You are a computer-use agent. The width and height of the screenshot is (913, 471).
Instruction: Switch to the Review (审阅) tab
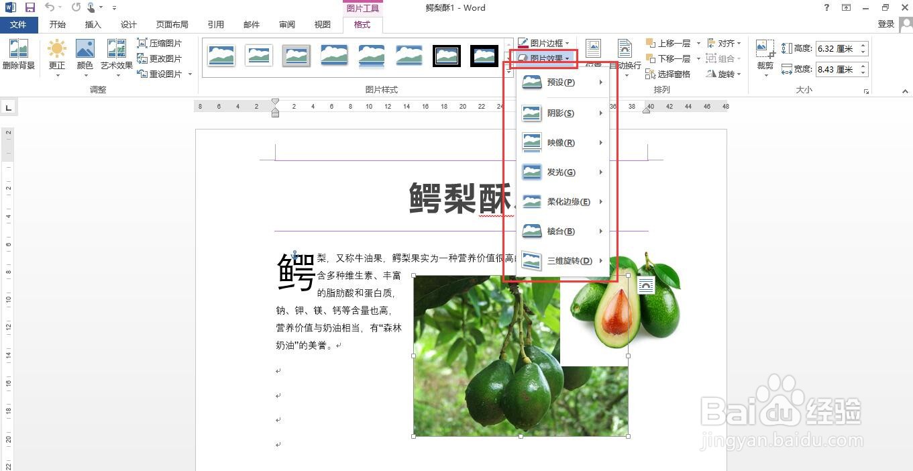287,24
